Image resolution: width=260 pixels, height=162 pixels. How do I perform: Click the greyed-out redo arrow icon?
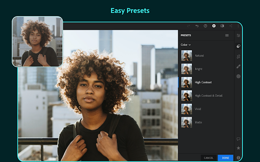[x=188, y=26]
